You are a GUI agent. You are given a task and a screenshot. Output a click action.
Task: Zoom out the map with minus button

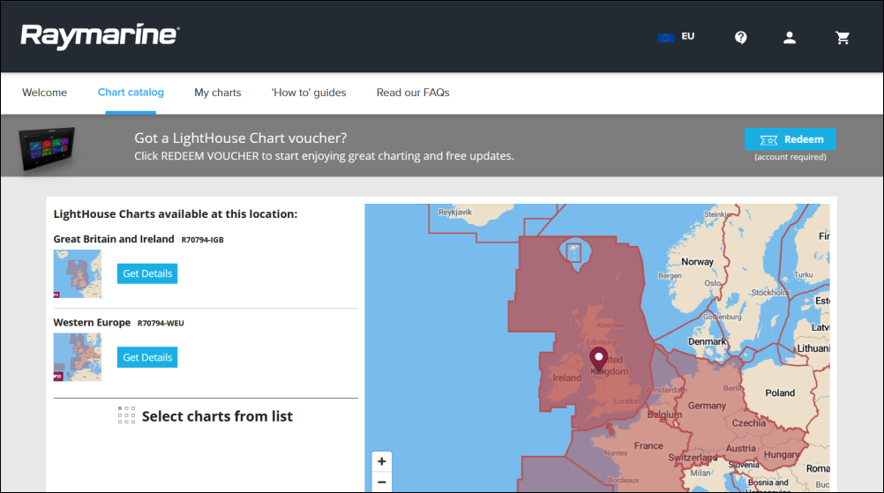point(382,482)
